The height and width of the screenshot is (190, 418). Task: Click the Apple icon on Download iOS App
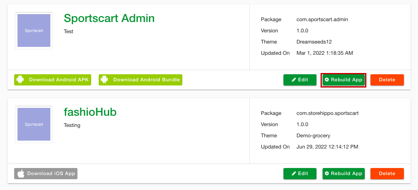click(x=20, y=173)
